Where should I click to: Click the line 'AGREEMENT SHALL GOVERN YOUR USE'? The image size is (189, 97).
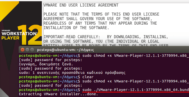click(98, 19)
